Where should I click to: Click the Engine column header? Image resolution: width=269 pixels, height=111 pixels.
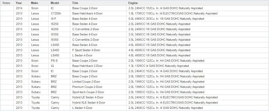point(133,3)
